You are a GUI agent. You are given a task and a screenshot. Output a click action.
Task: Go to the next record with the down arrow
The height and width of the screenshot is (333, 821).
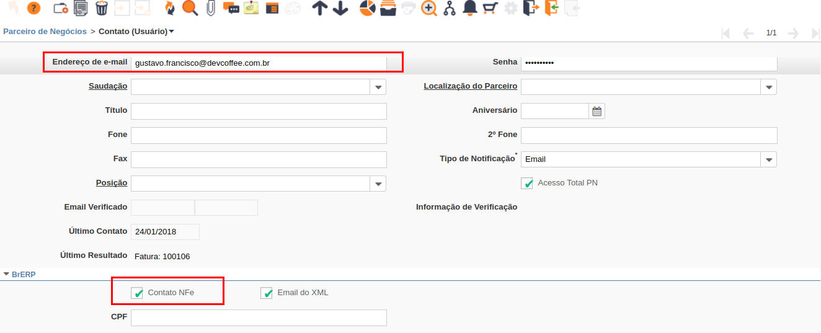pos(340,8)
